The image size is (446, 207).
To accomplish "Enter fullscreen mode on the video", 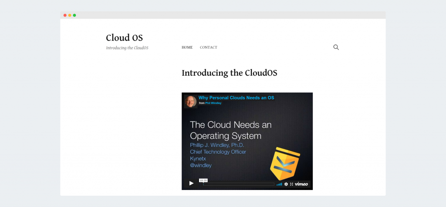I will click(x=291, y=184).
